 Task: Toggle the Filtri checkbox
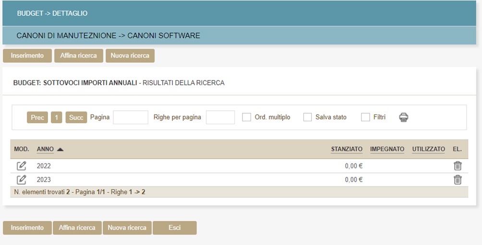pos(365,117)
